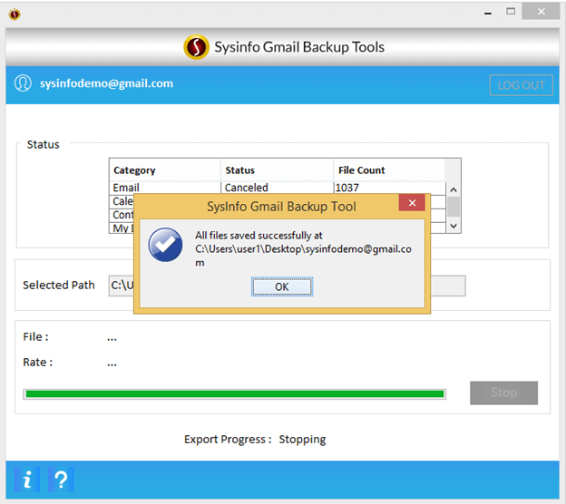The width and height of the screenshot is (566, 504).
Task: Select the Email category cell
Action: click(x=165, y=188)
